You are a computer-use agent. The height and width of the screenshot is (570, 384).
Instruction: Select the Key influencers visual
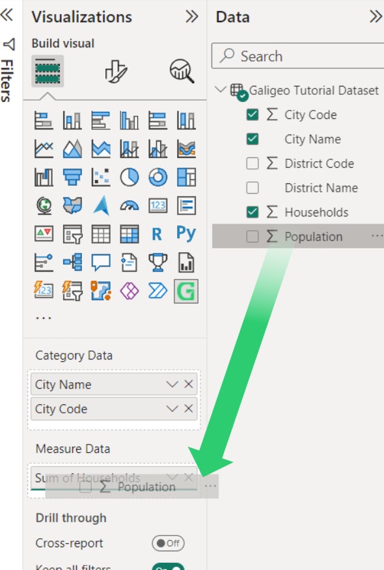click(44, 262)
